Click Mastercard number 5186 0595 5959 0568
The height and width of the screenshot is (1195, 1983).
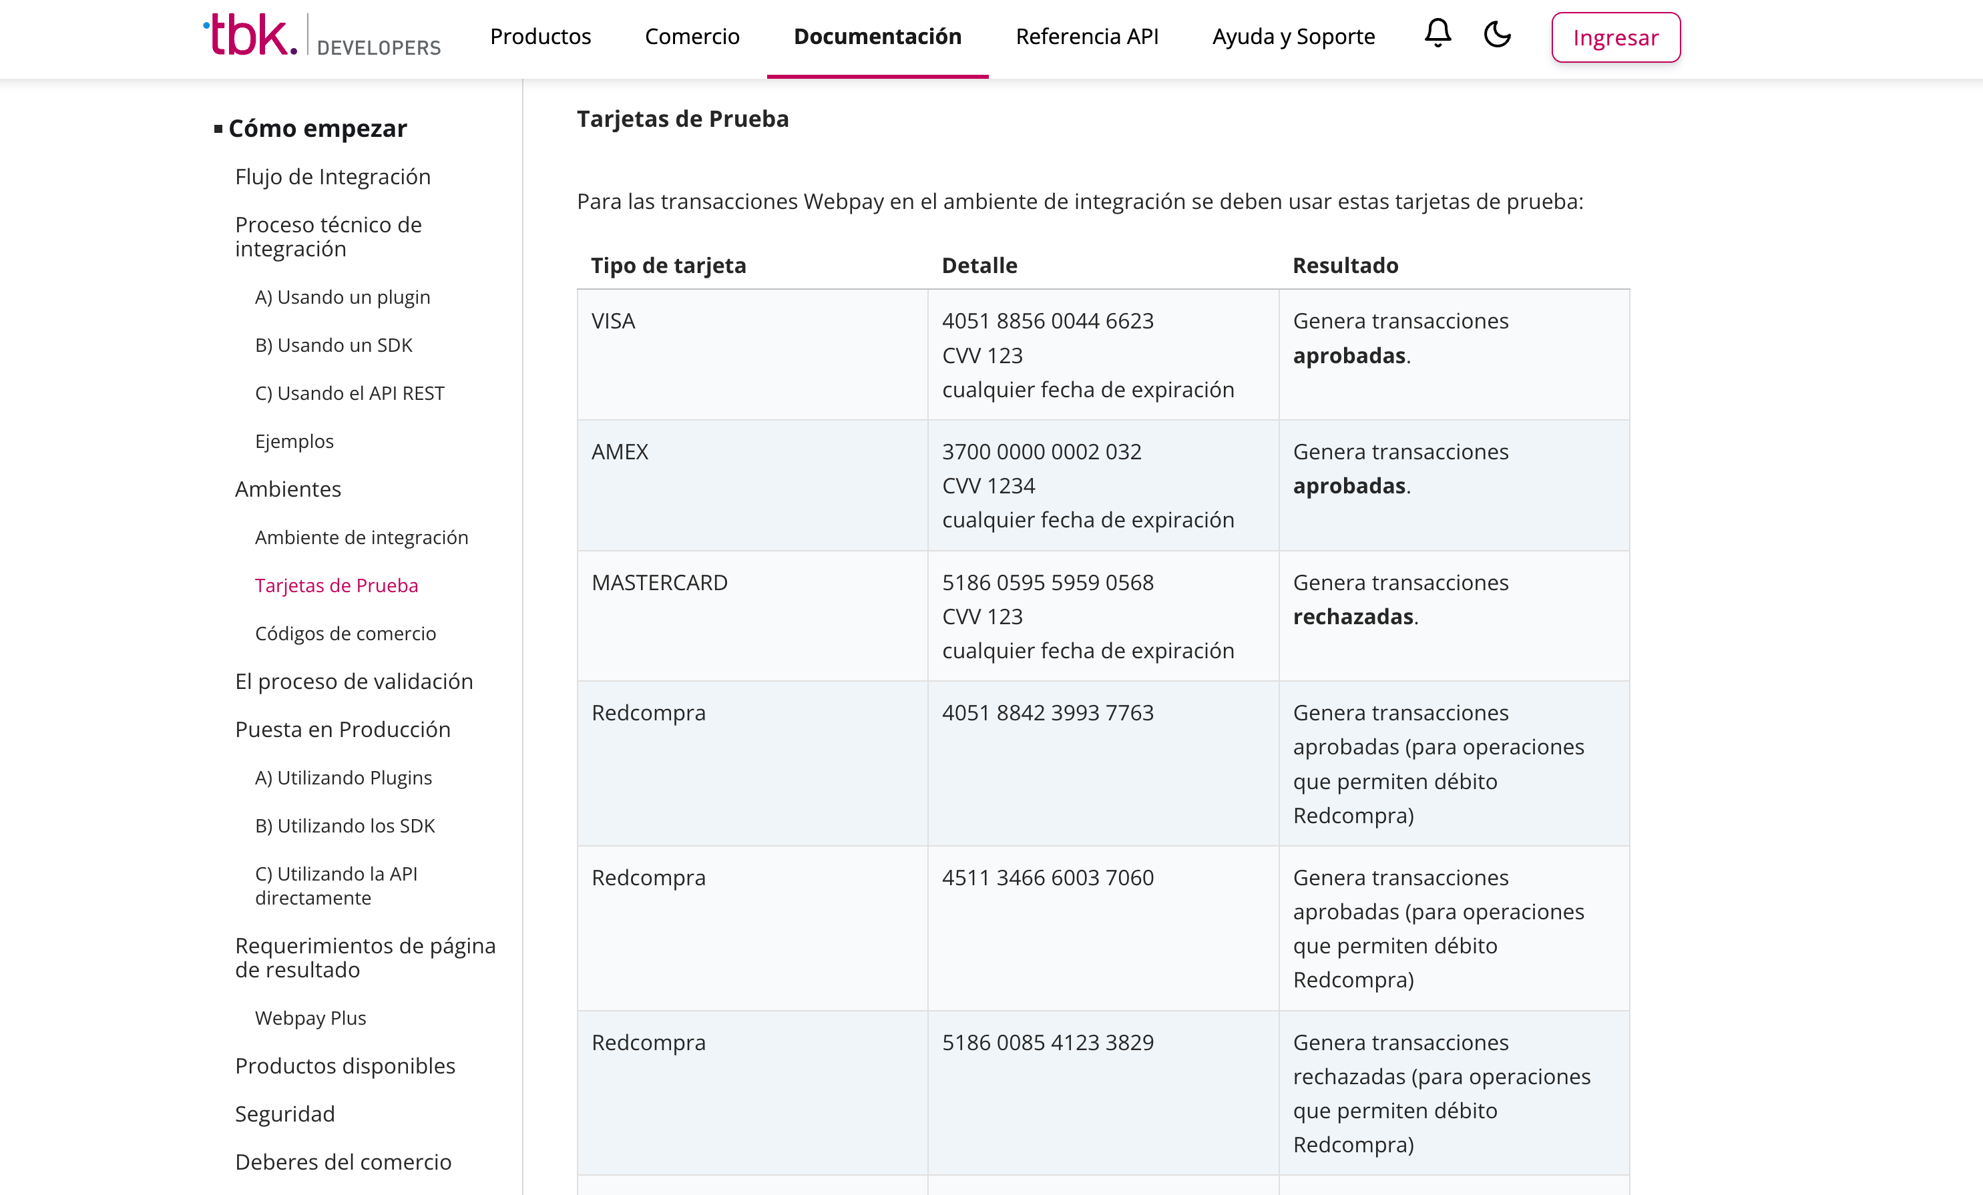click(1047, 583)
